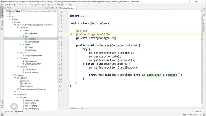The height and width of the screenshot is (116, 206).
Task: Open the Build menu
Action: click(44, 5)
